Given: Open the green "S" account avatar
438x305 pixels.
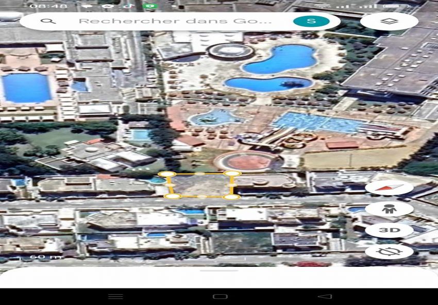Looking at the screenshot, I should 311,21.
